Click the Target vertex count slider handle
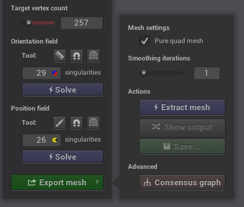The width and height of the screenshot is (244, 207). (x=28, y=22)
